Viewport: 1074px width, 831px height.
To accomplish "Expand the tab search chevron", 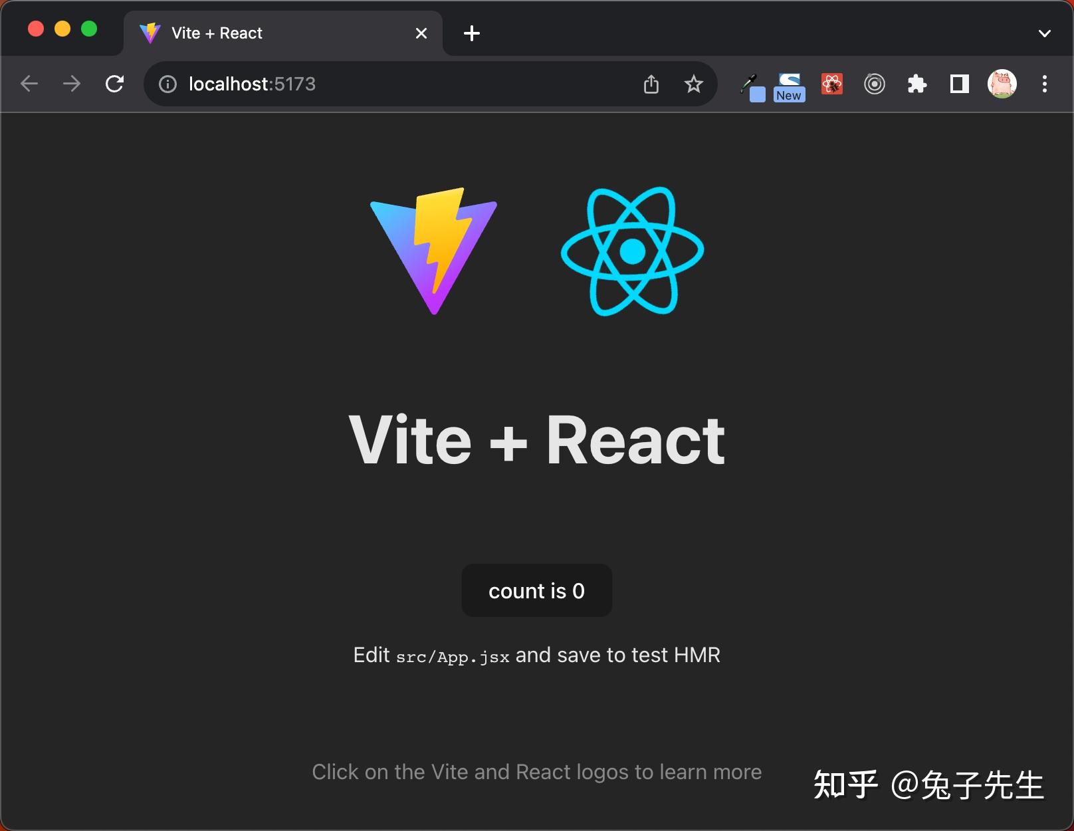I will click(x=1045, y=33).
